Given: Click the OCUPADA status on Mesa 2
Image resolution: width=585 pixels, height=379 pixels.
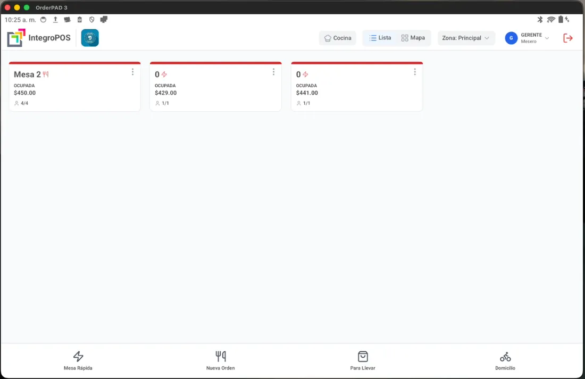Looking at the screenshot, I should click(24, 86).
